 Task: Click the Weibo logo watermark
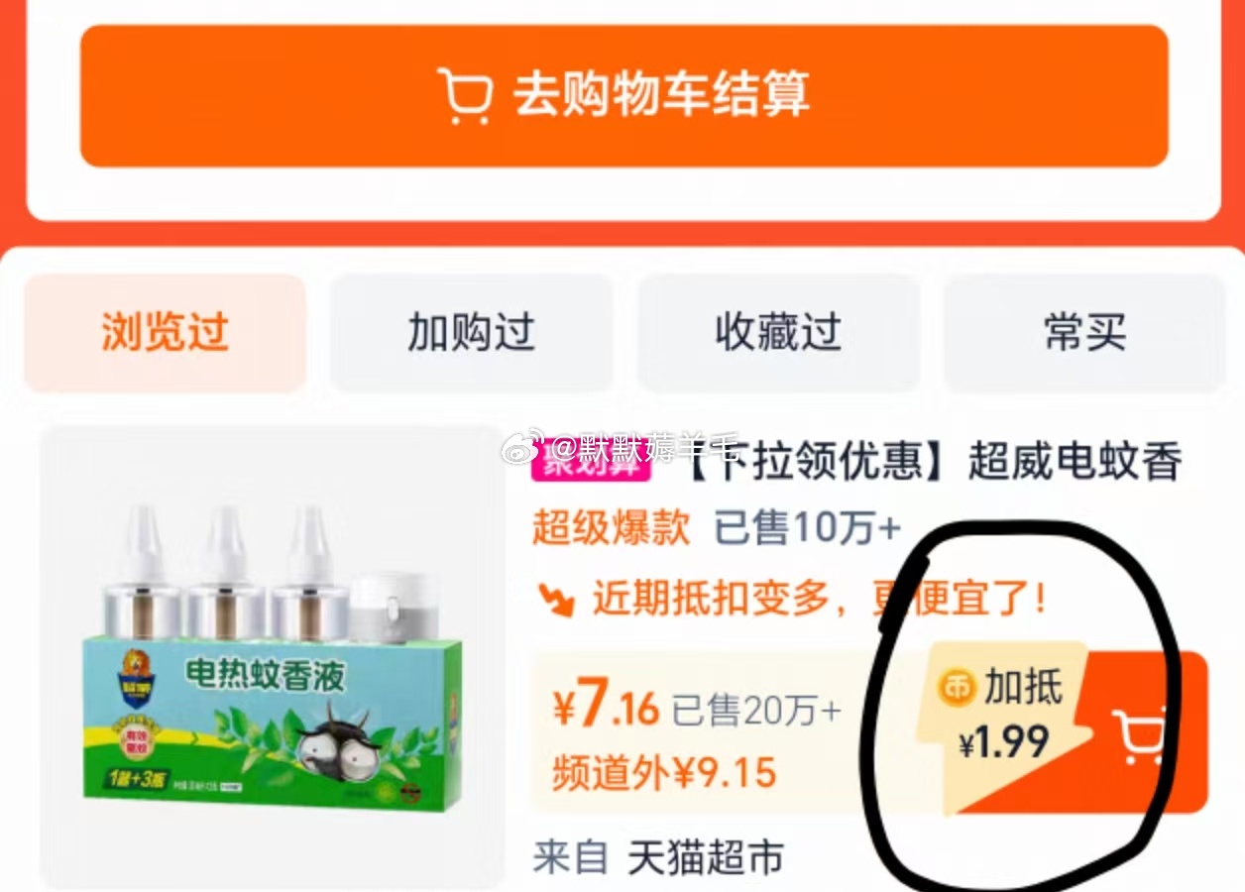click(x=519, y=448)
